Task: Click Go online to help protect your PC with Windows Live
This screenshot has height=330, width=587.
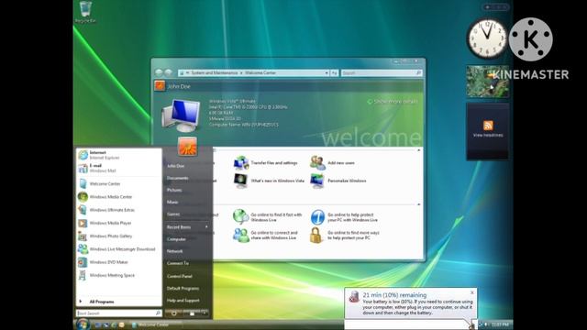Action: coord(344,217)
